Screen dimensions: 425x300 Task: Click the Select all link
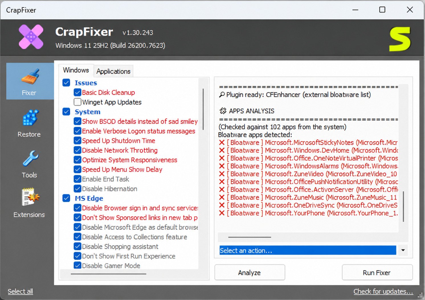click(20, 291)
